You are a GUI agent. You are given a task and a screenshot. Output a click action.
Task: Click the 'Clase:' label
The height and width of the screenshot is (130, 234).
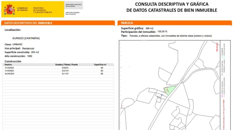[8, 44]
